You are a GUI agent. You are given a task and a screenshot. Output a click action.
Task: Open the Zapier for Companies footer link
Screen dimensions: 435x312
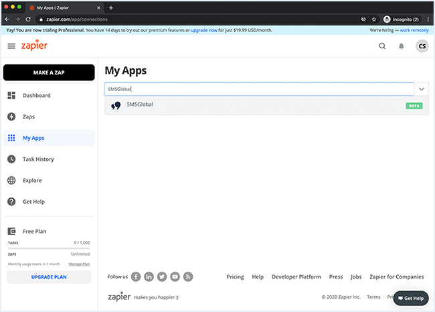(396, 277)
